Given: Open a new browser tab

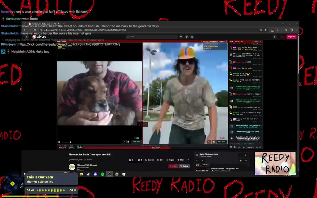Looking at the screenshot, I should [x=64, y=24].
